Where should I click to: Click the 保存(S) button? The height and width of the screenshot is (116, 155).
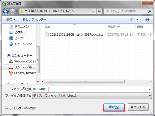[114, 107]
